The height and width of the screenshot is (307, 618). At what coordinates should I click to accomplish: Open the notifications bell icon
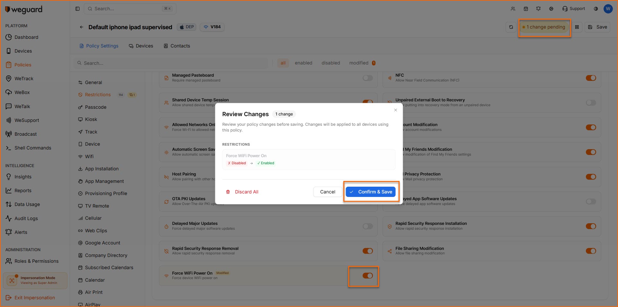(x=538, y=9)
